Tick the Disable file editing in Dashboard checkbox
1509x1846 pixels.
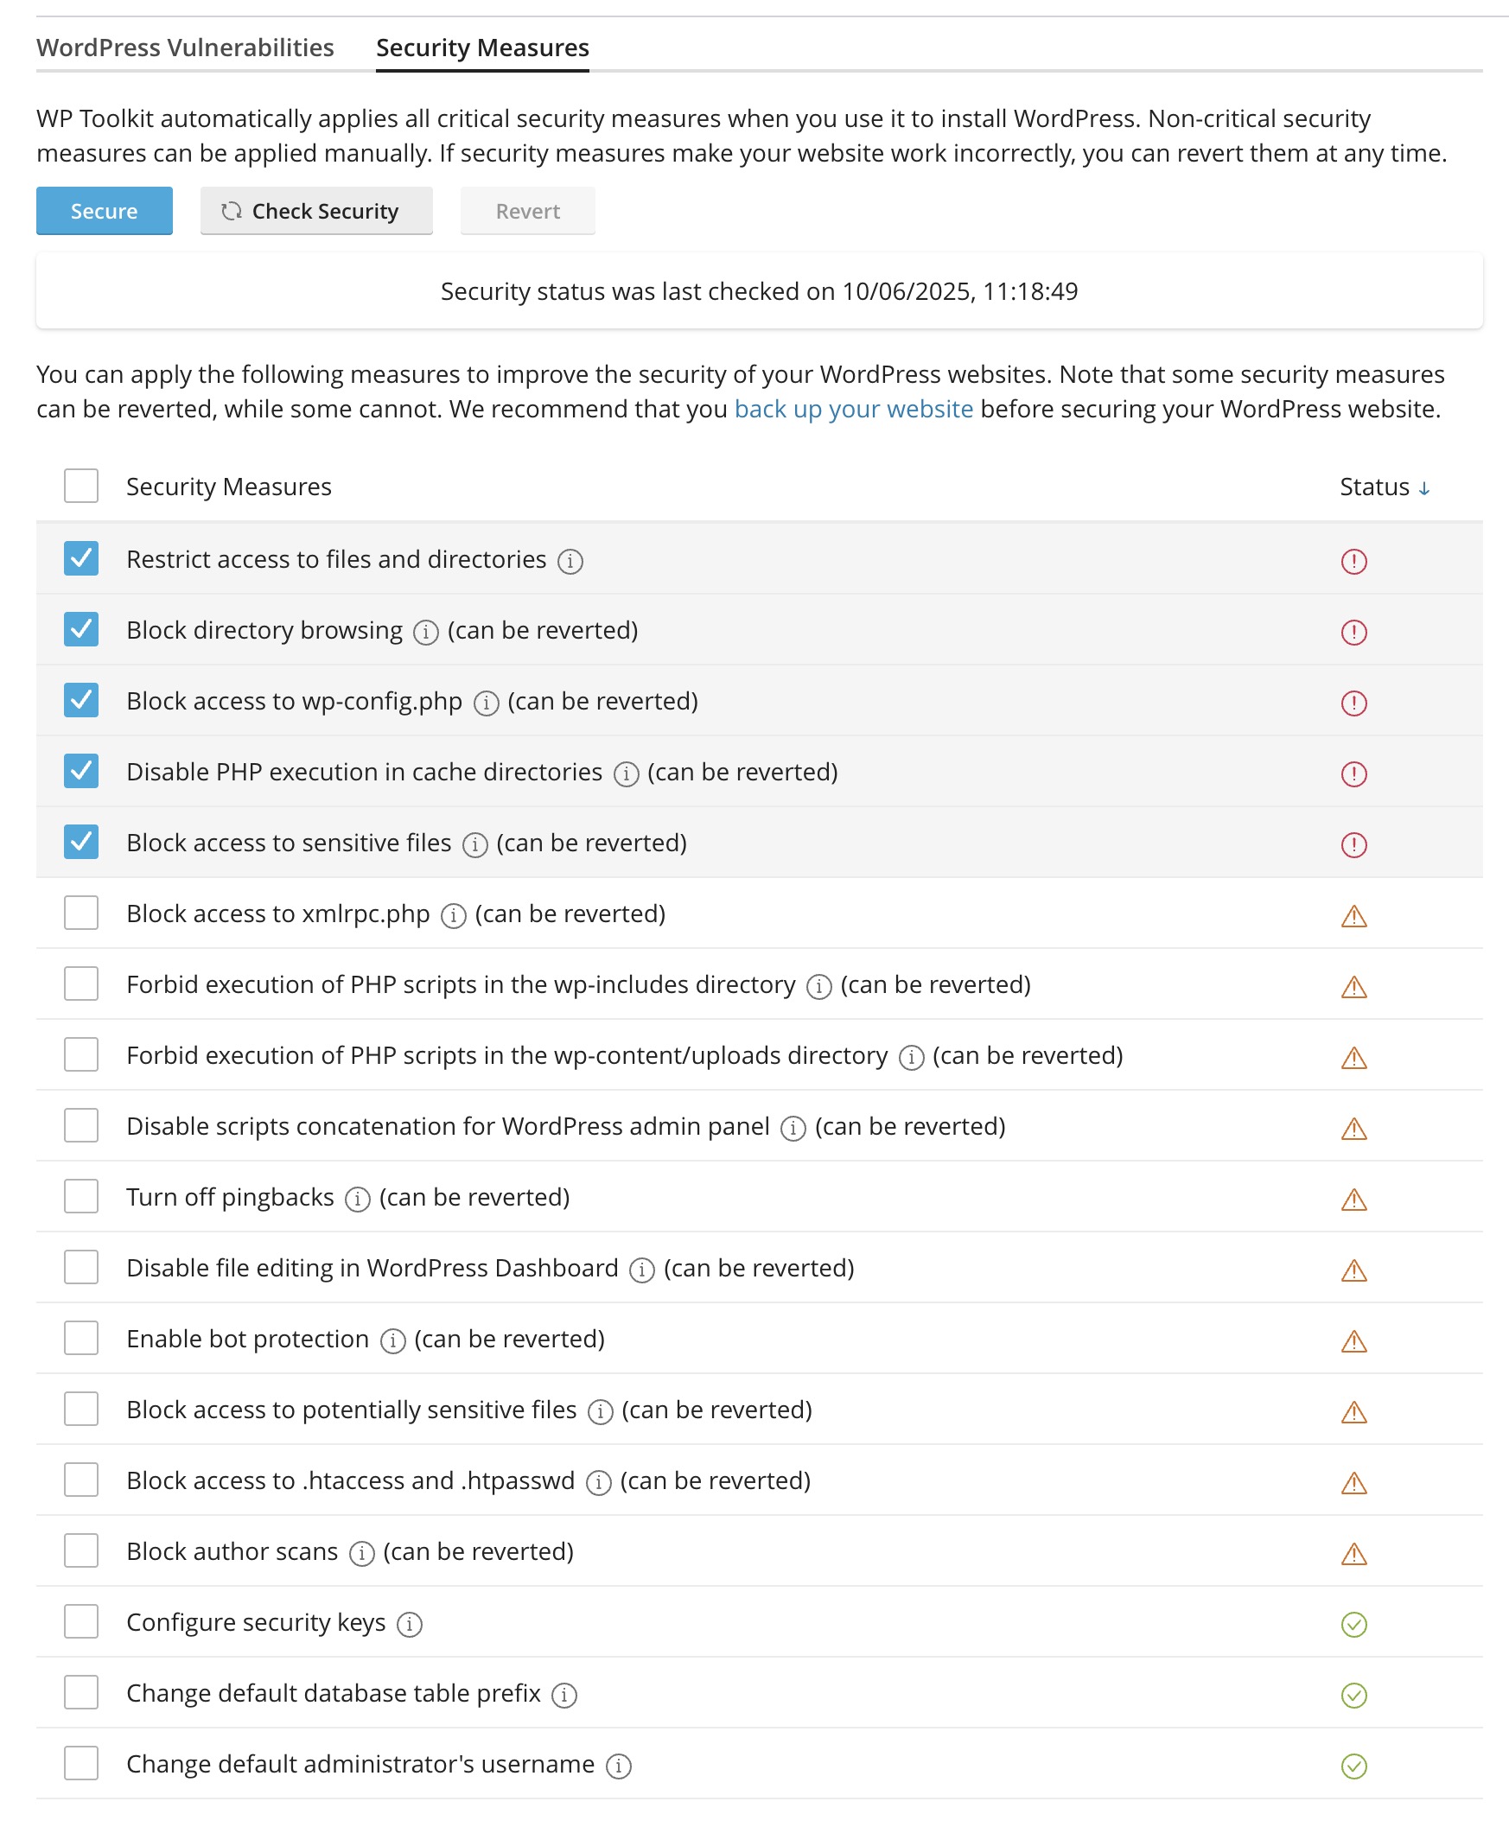pos(81,1268)
